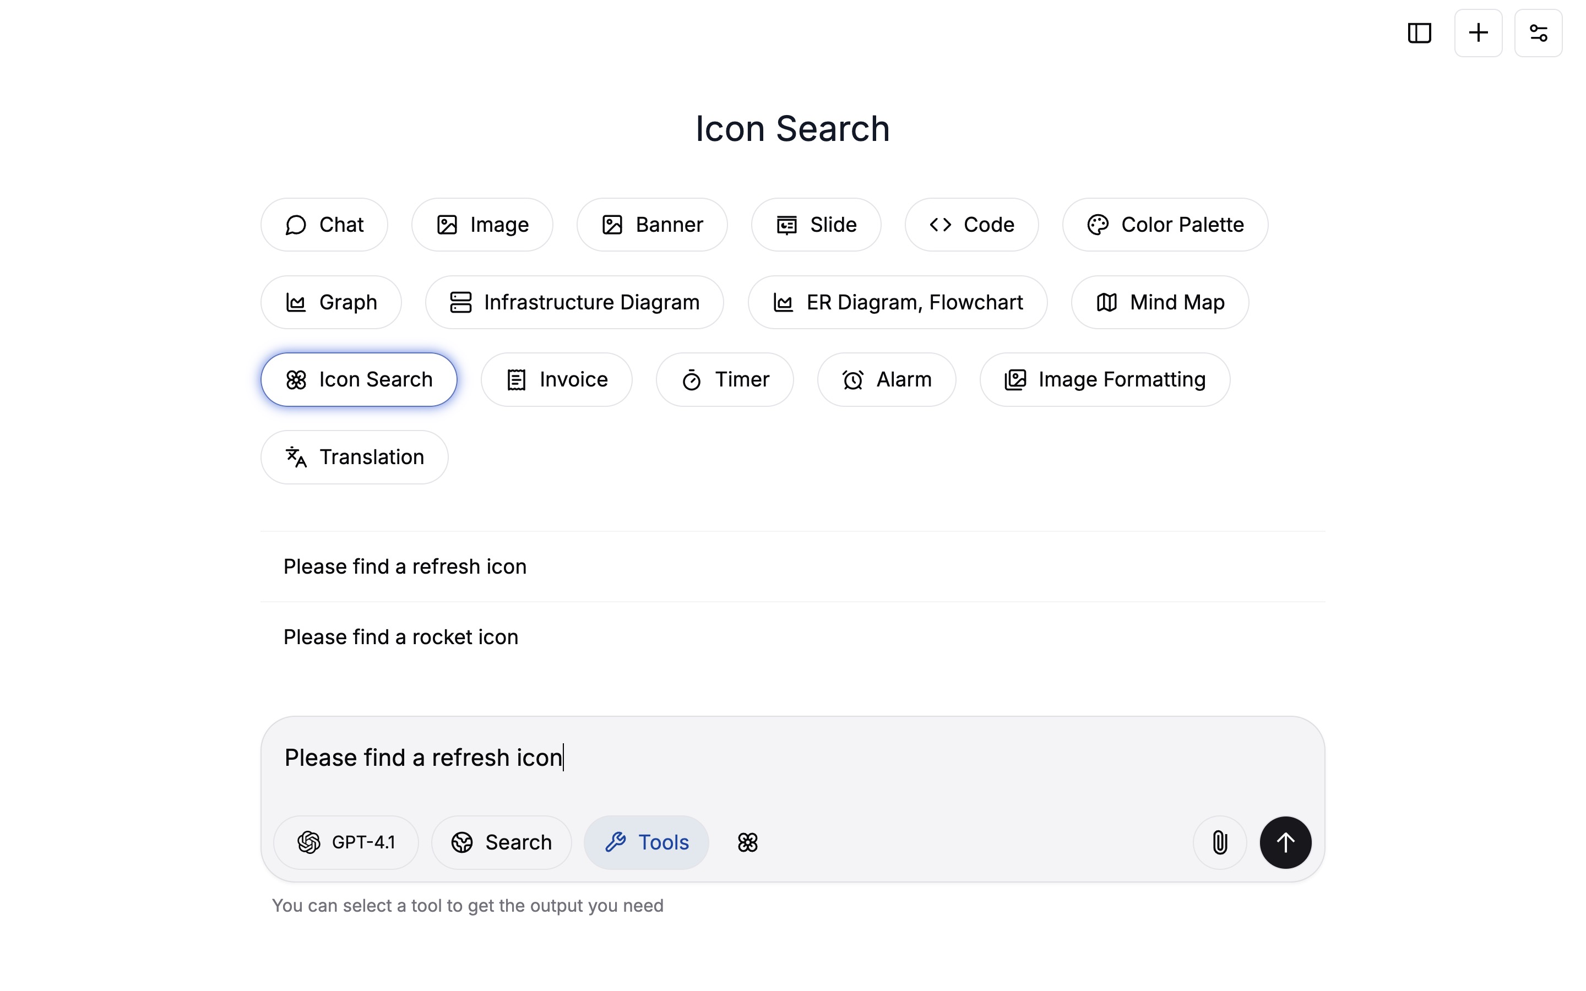Pick the Mind Map tool
1586x991 pixels.
[x=1159, y=302]
